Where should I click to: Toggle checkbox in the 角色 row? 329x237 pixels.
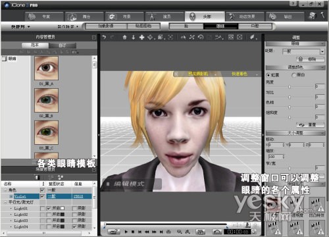pos(43,190)
